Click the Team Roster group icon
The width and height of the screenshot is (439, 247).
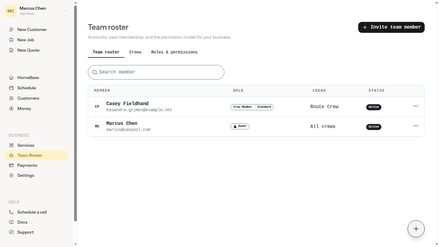pyautogui.click(x=11, y=155)
